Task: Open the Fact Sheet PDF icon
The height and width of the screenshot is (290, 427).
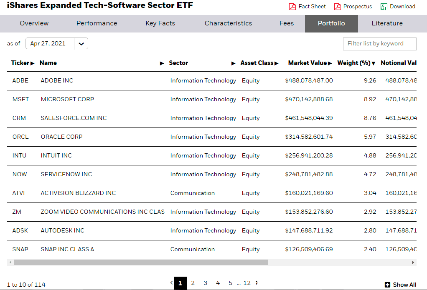Action: (x=292, y=6)
